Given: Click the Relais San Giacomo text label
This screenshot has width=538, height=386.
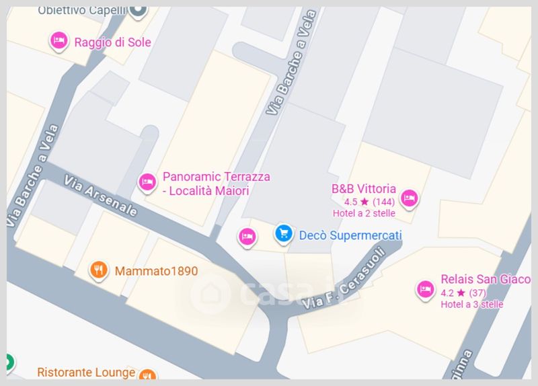Looking at the screenshot, I should (x=486, y=279).
